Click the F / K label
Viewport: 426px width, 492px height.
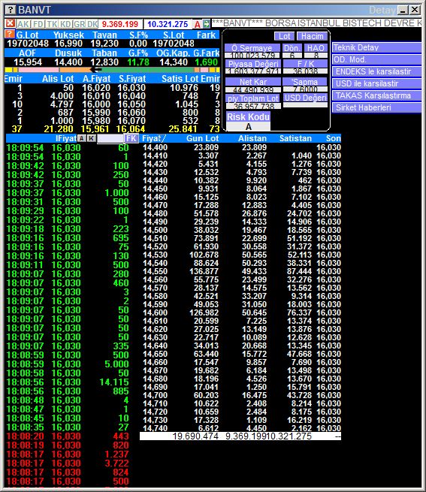(x=306, y=63)
